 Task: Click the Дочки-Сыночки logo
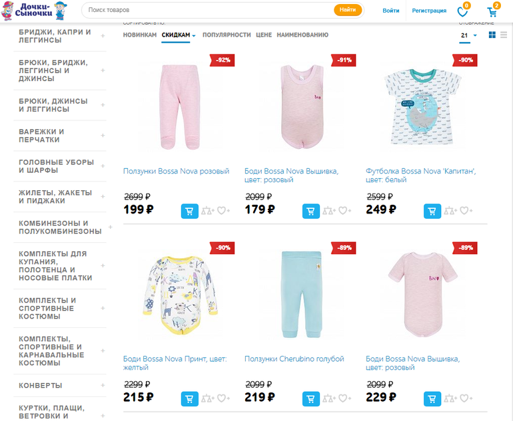click(x=34, y=11)
